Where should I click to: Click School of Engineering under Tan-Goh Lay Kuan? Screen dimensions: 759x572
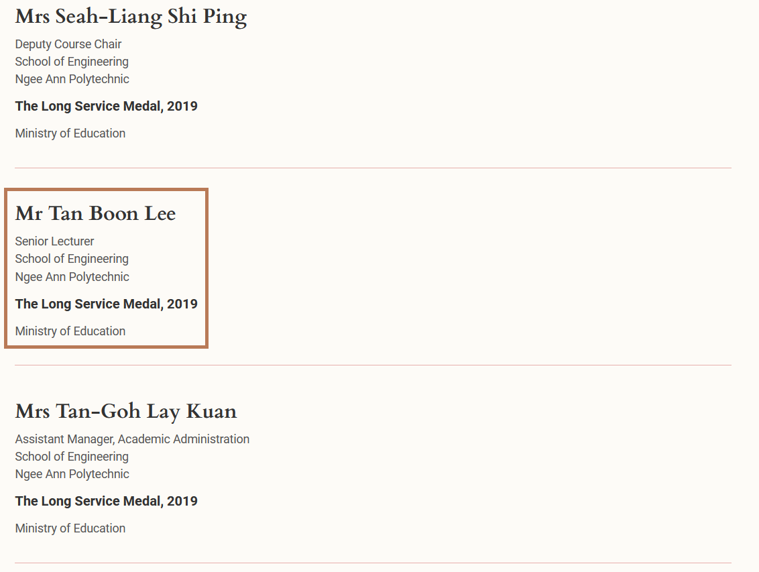(x=72, y=457)
